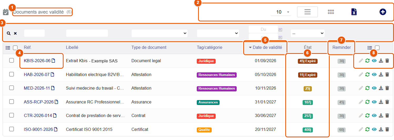Delete the MED-2026-11 row
Viewport: 394px width, 140px height.
(x=387, y=88)
